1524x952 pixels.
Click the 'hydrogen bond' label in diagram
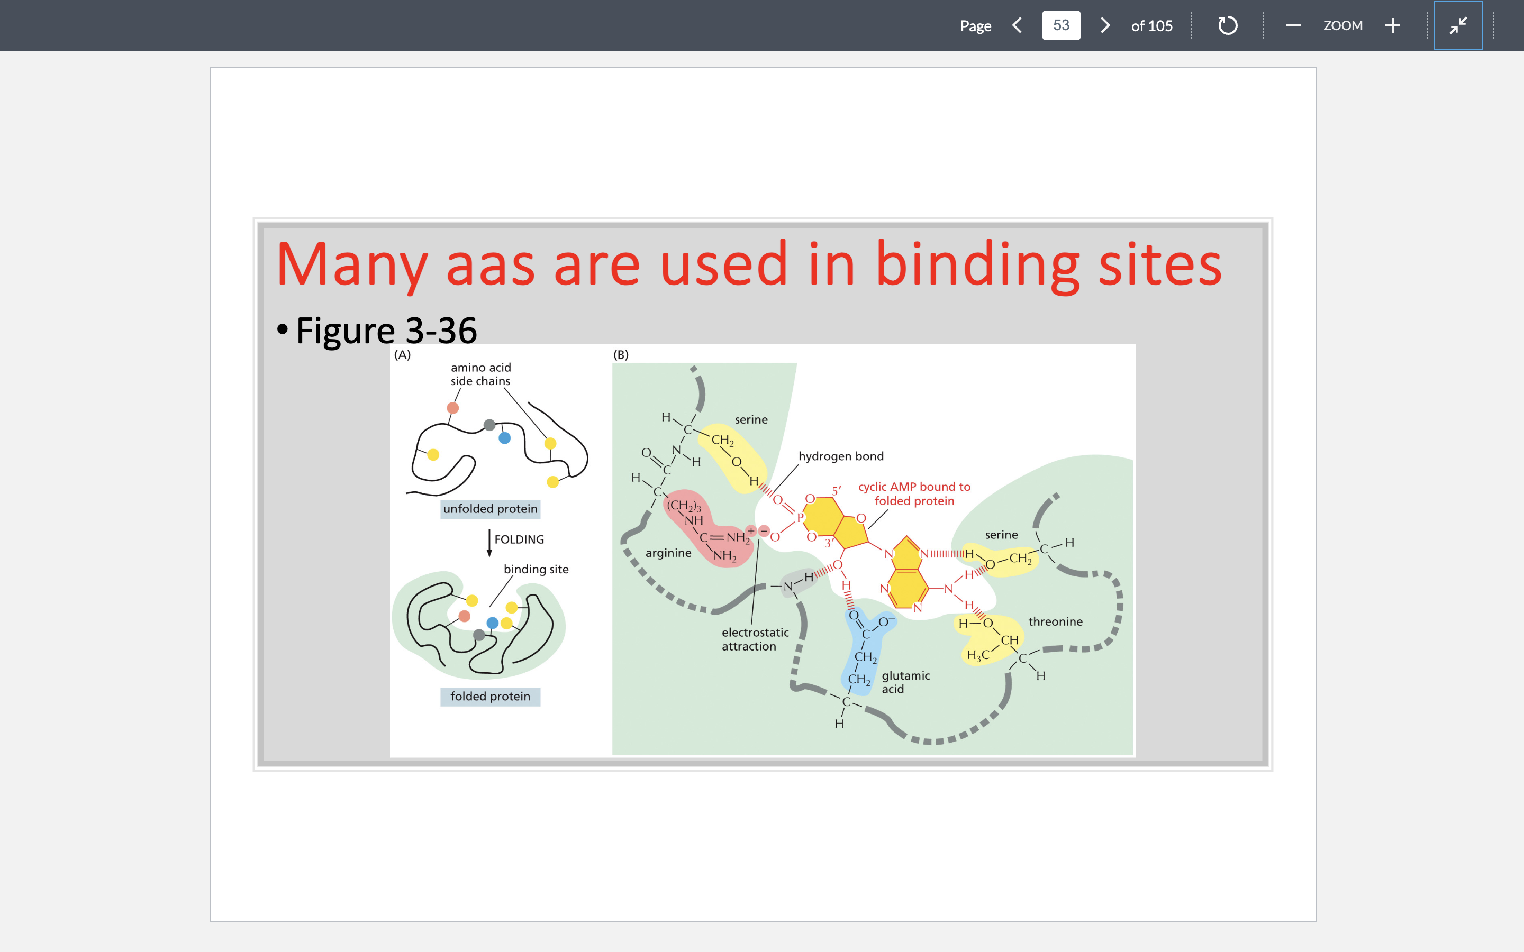[x=841, y=456]
